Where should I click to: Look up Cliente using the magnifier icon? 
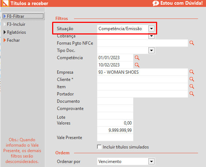pyautogui.click(x=192, y=79)
